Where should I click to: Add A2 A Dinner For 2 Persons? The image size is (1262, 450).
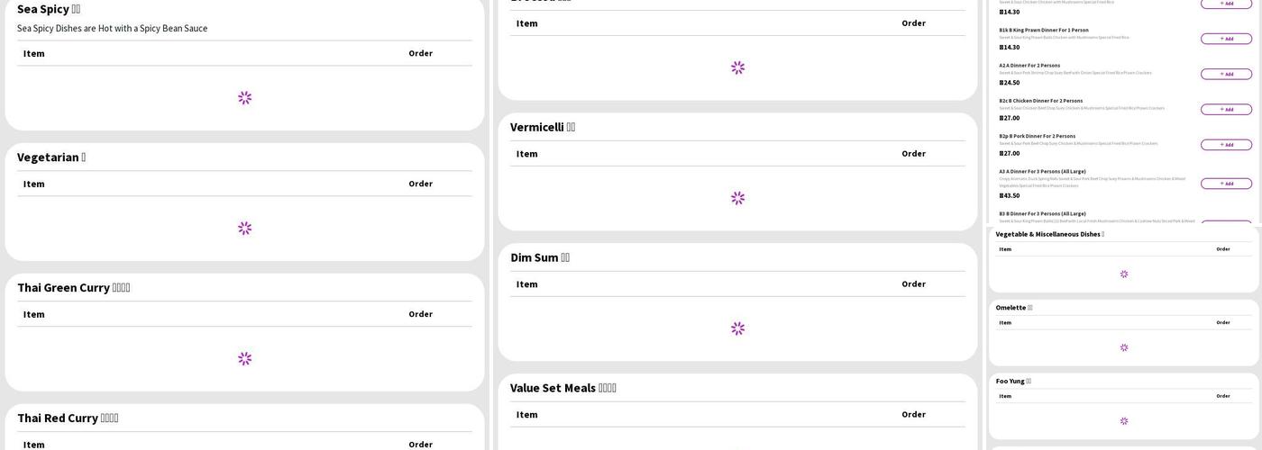[x=1226, y=74]
